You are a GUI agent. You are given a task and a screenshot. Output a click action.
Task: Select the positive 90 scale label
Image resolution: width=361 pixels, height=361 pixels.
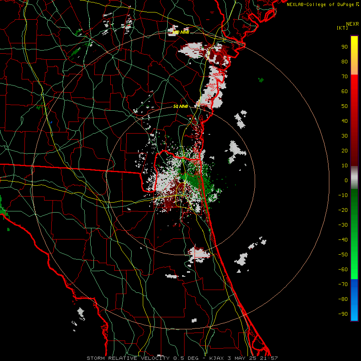345,47
